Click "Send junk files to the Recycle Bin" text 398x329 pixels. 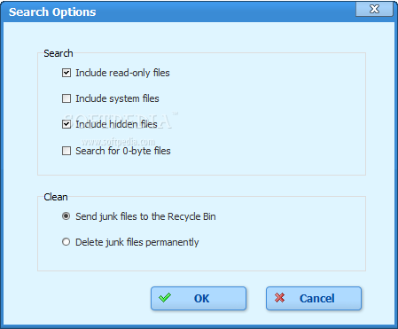click(x=145, y=216)
